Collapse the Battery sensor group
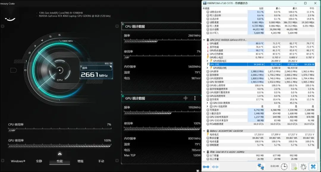 click(204, 131)
